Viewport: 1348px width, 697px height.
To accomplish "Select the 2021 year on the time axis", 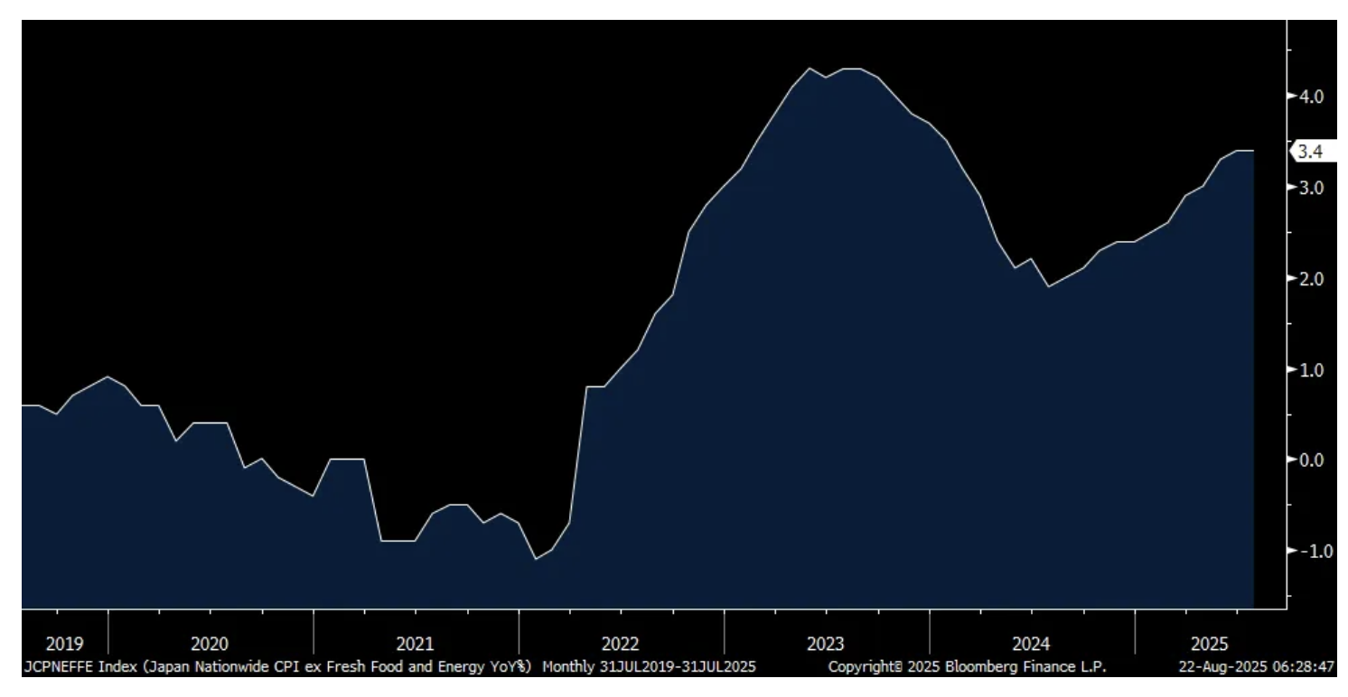I will click(x=415, y=644).
